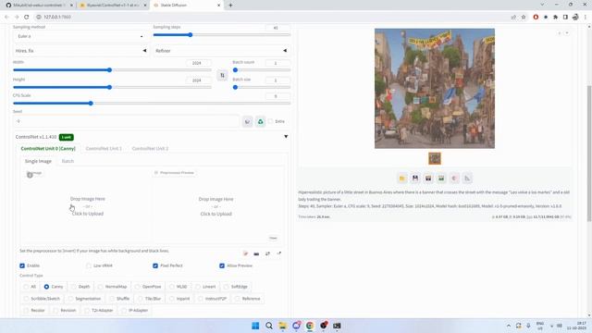Open terminal app in taskbar

click(337, 326)
